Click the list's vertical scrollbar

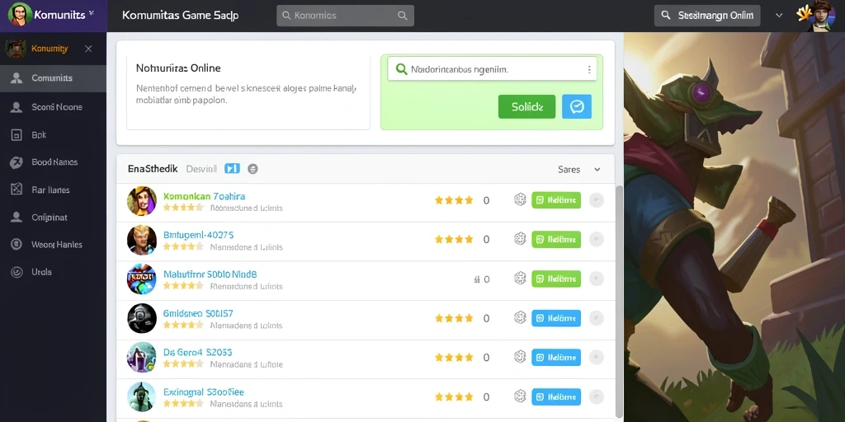[619, 302]
